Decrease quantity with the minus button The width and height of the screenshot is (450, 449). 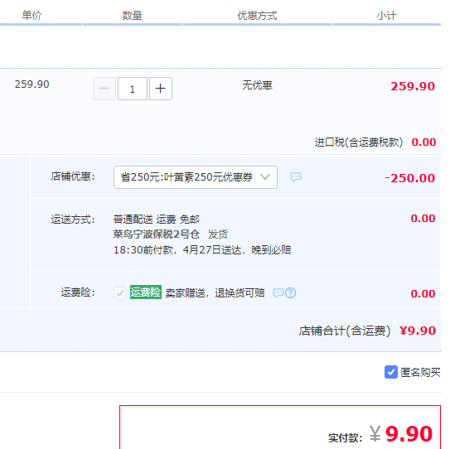(104, 89)
